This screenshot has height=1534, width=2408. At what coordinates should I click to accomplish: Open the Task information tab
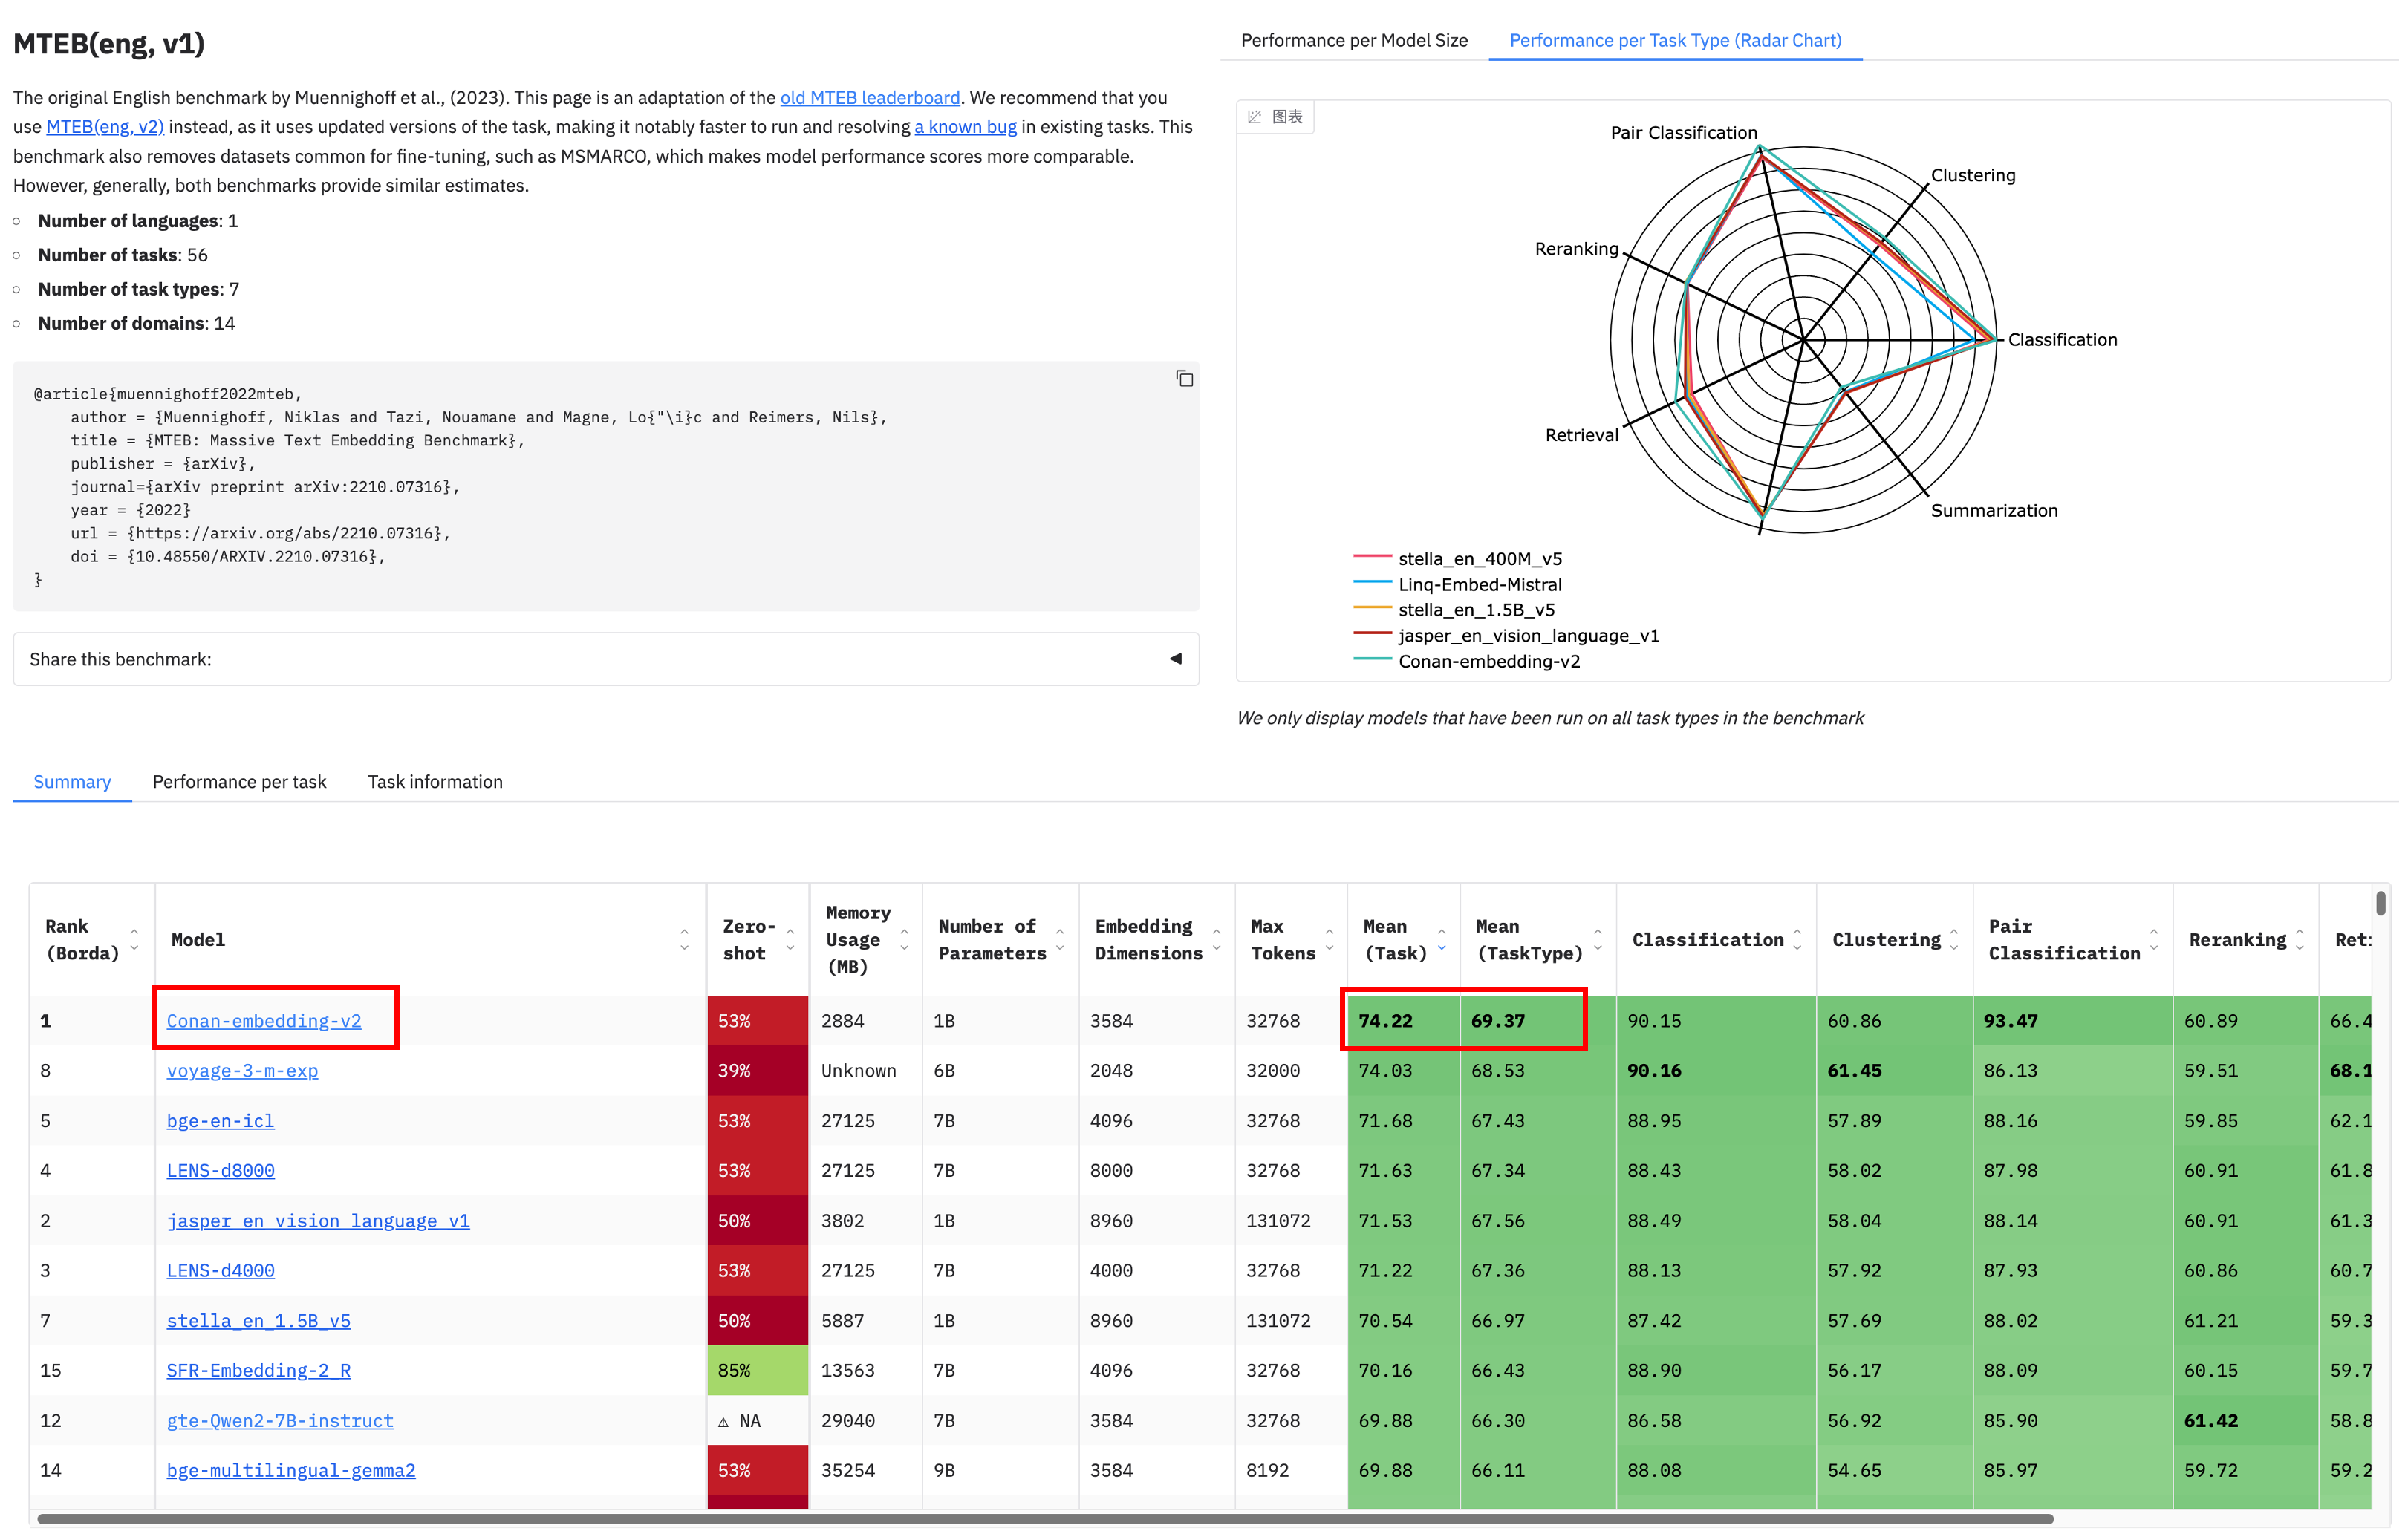[435, 782]
